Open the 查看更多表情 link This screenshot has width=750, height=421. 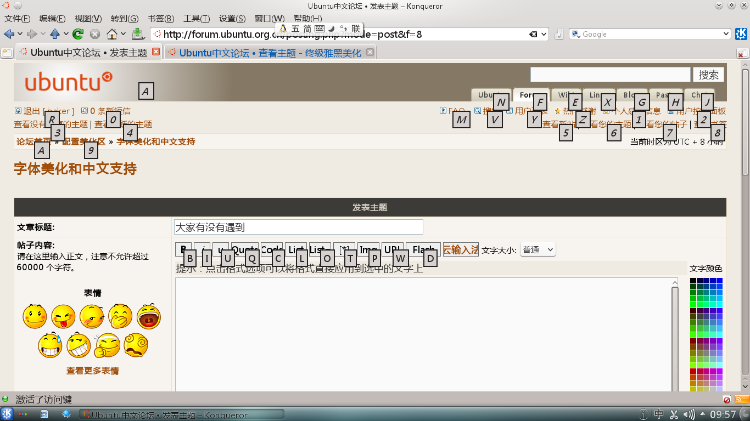pos(92,371)
